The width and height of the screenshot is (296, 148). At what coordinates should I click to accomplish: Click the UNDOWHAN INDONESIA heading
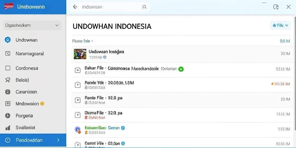[112, 26]
